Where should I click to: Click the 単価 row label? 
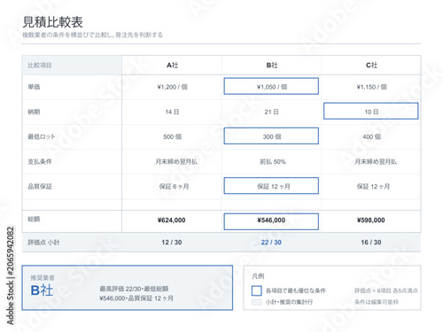[34, 87]
